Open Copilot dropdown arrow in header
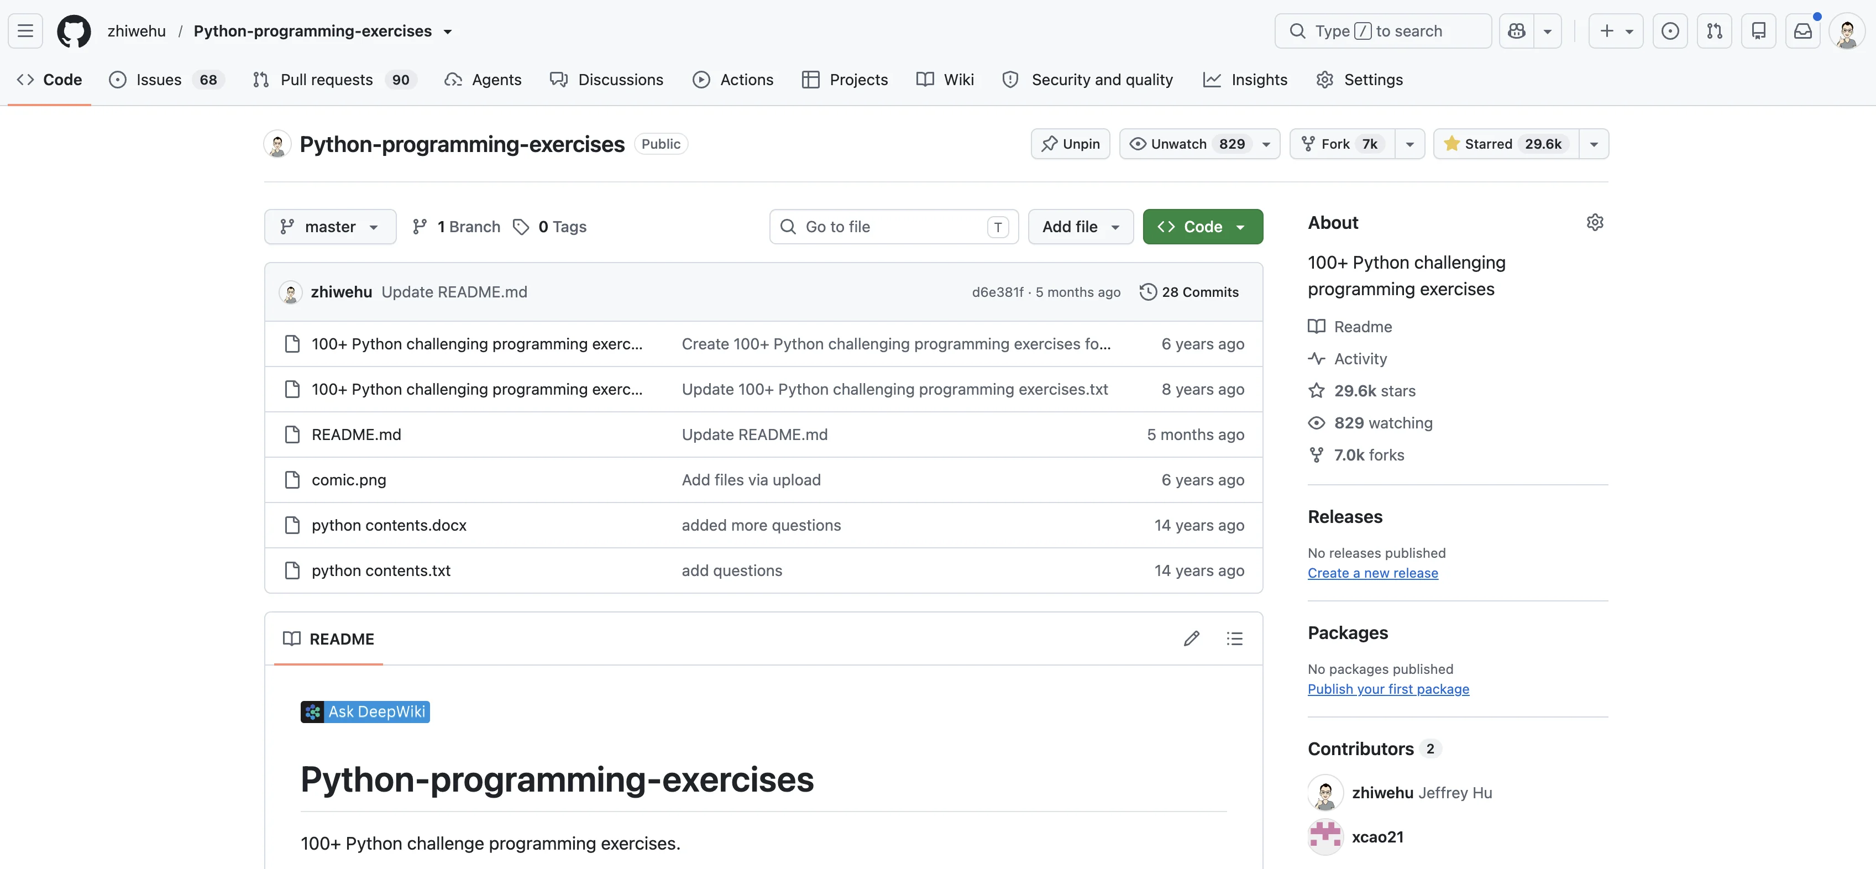 coord(1548,30)
